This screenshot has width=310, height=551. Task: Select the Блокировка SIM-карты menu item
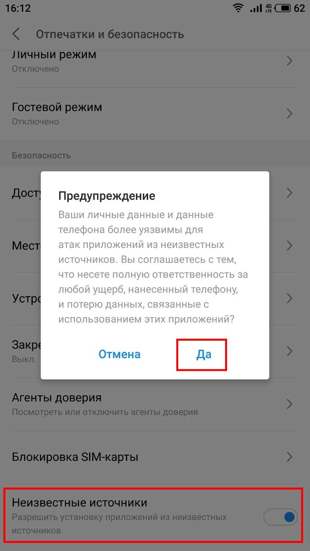click(155, 457)
